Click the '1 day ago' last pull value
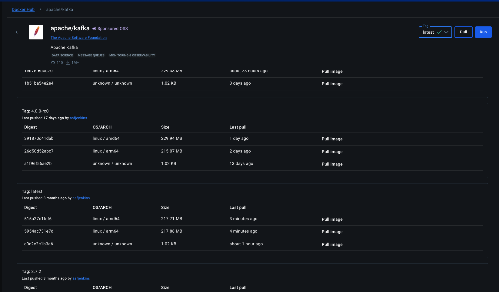The image size is (499, 292). [x=239, y=138]
